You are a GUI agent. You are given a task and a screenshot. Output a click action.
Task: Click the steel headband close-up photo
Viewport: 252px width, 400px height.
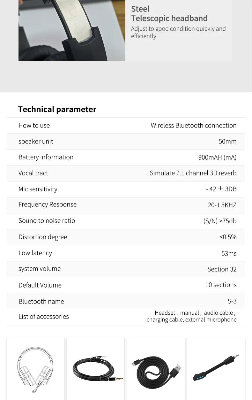point(72,30)
